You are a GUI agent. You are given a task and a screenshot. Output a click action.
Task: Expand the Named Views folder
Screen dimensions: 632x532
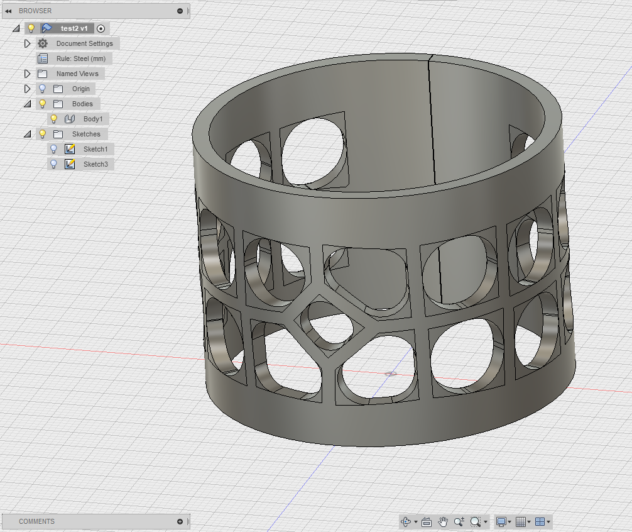pyautogui.click(x=27, y=74)
